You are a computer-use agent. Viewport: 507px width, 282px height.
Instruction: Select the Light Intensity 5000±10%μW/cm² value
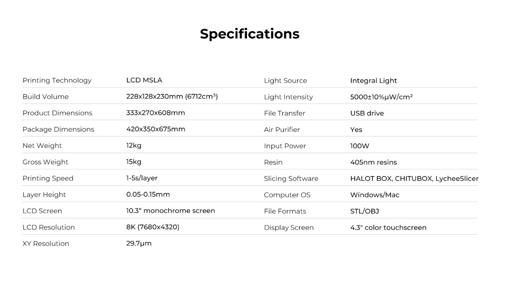[x=381, y=97]
